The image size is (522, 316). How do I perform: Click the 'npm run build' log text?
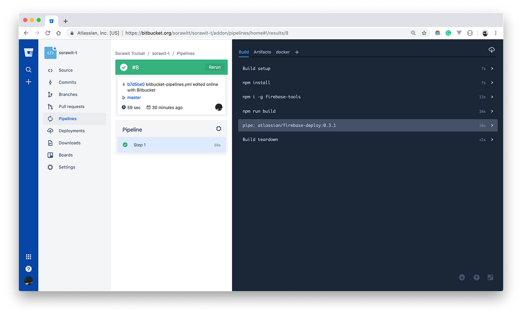point(259,111)
